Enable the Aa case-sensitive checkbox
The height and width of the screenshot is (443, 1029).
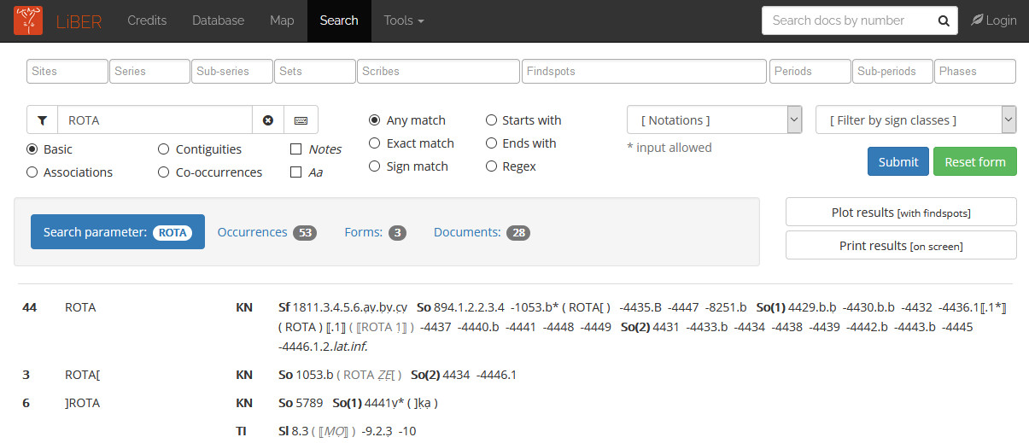coord(296,172)
